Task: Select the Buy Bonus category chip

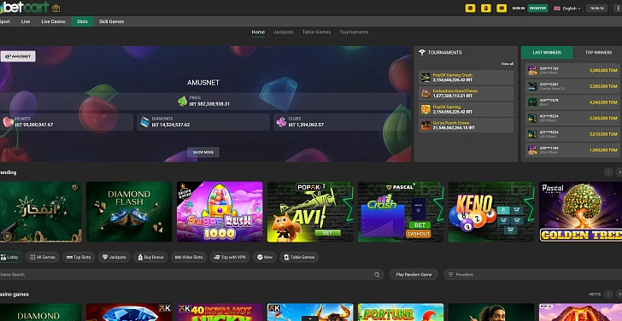Action: coord(150,257)
